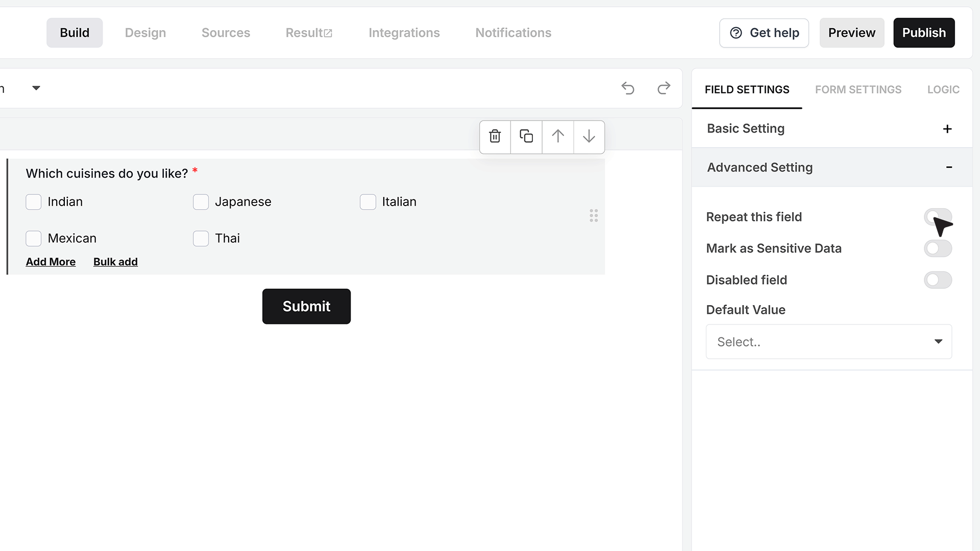
Task: Click the Get help button
Action: coord(764,33)
